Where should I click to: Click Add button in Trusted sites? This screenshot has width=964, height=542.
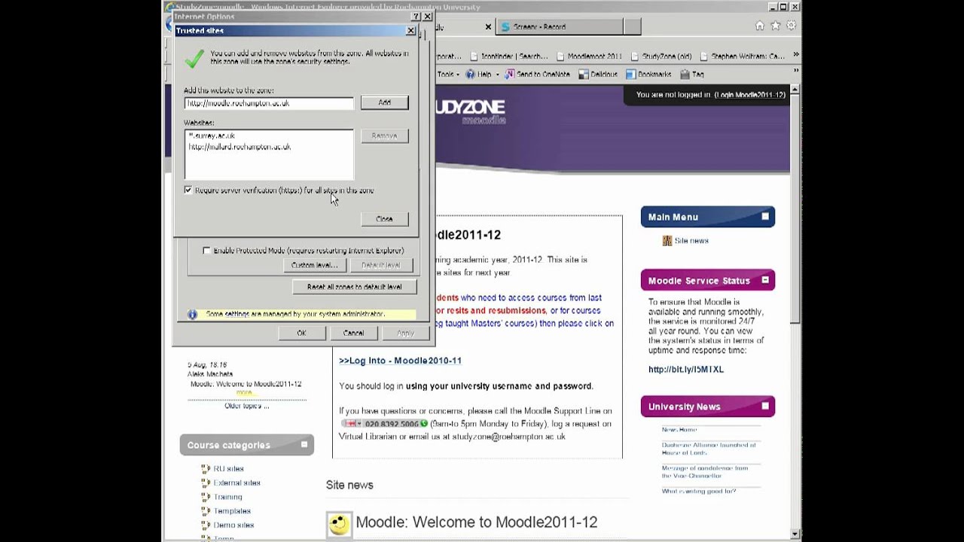(384, 102)
